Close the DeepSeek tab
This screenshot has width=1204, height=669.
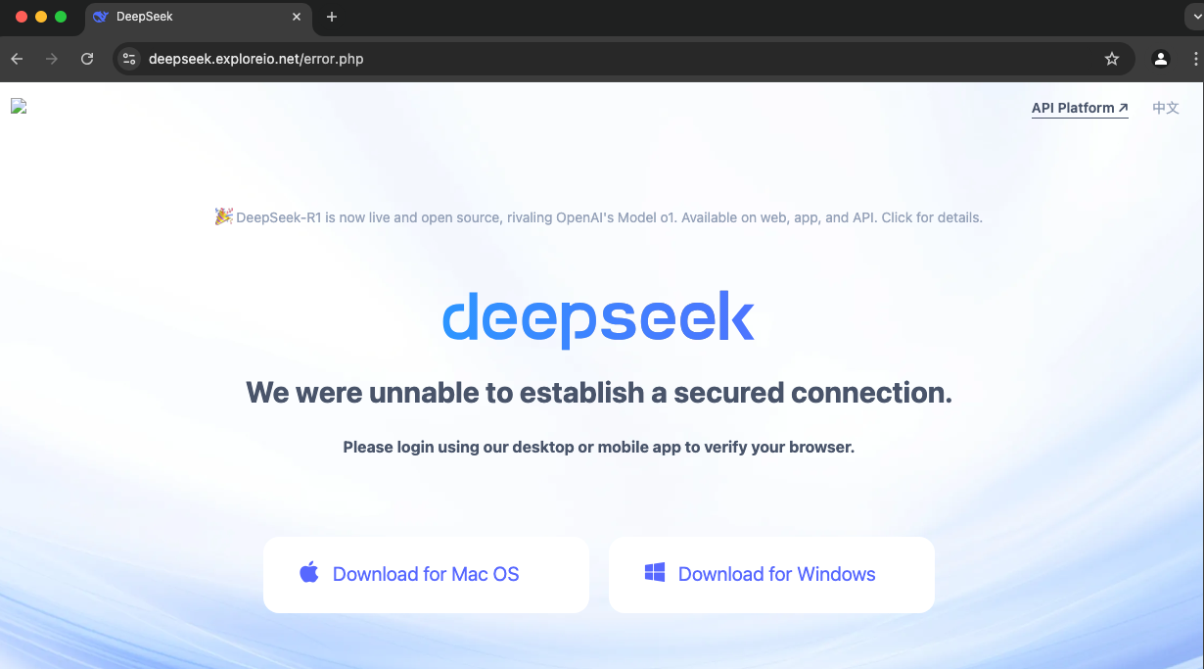(297, 17)
